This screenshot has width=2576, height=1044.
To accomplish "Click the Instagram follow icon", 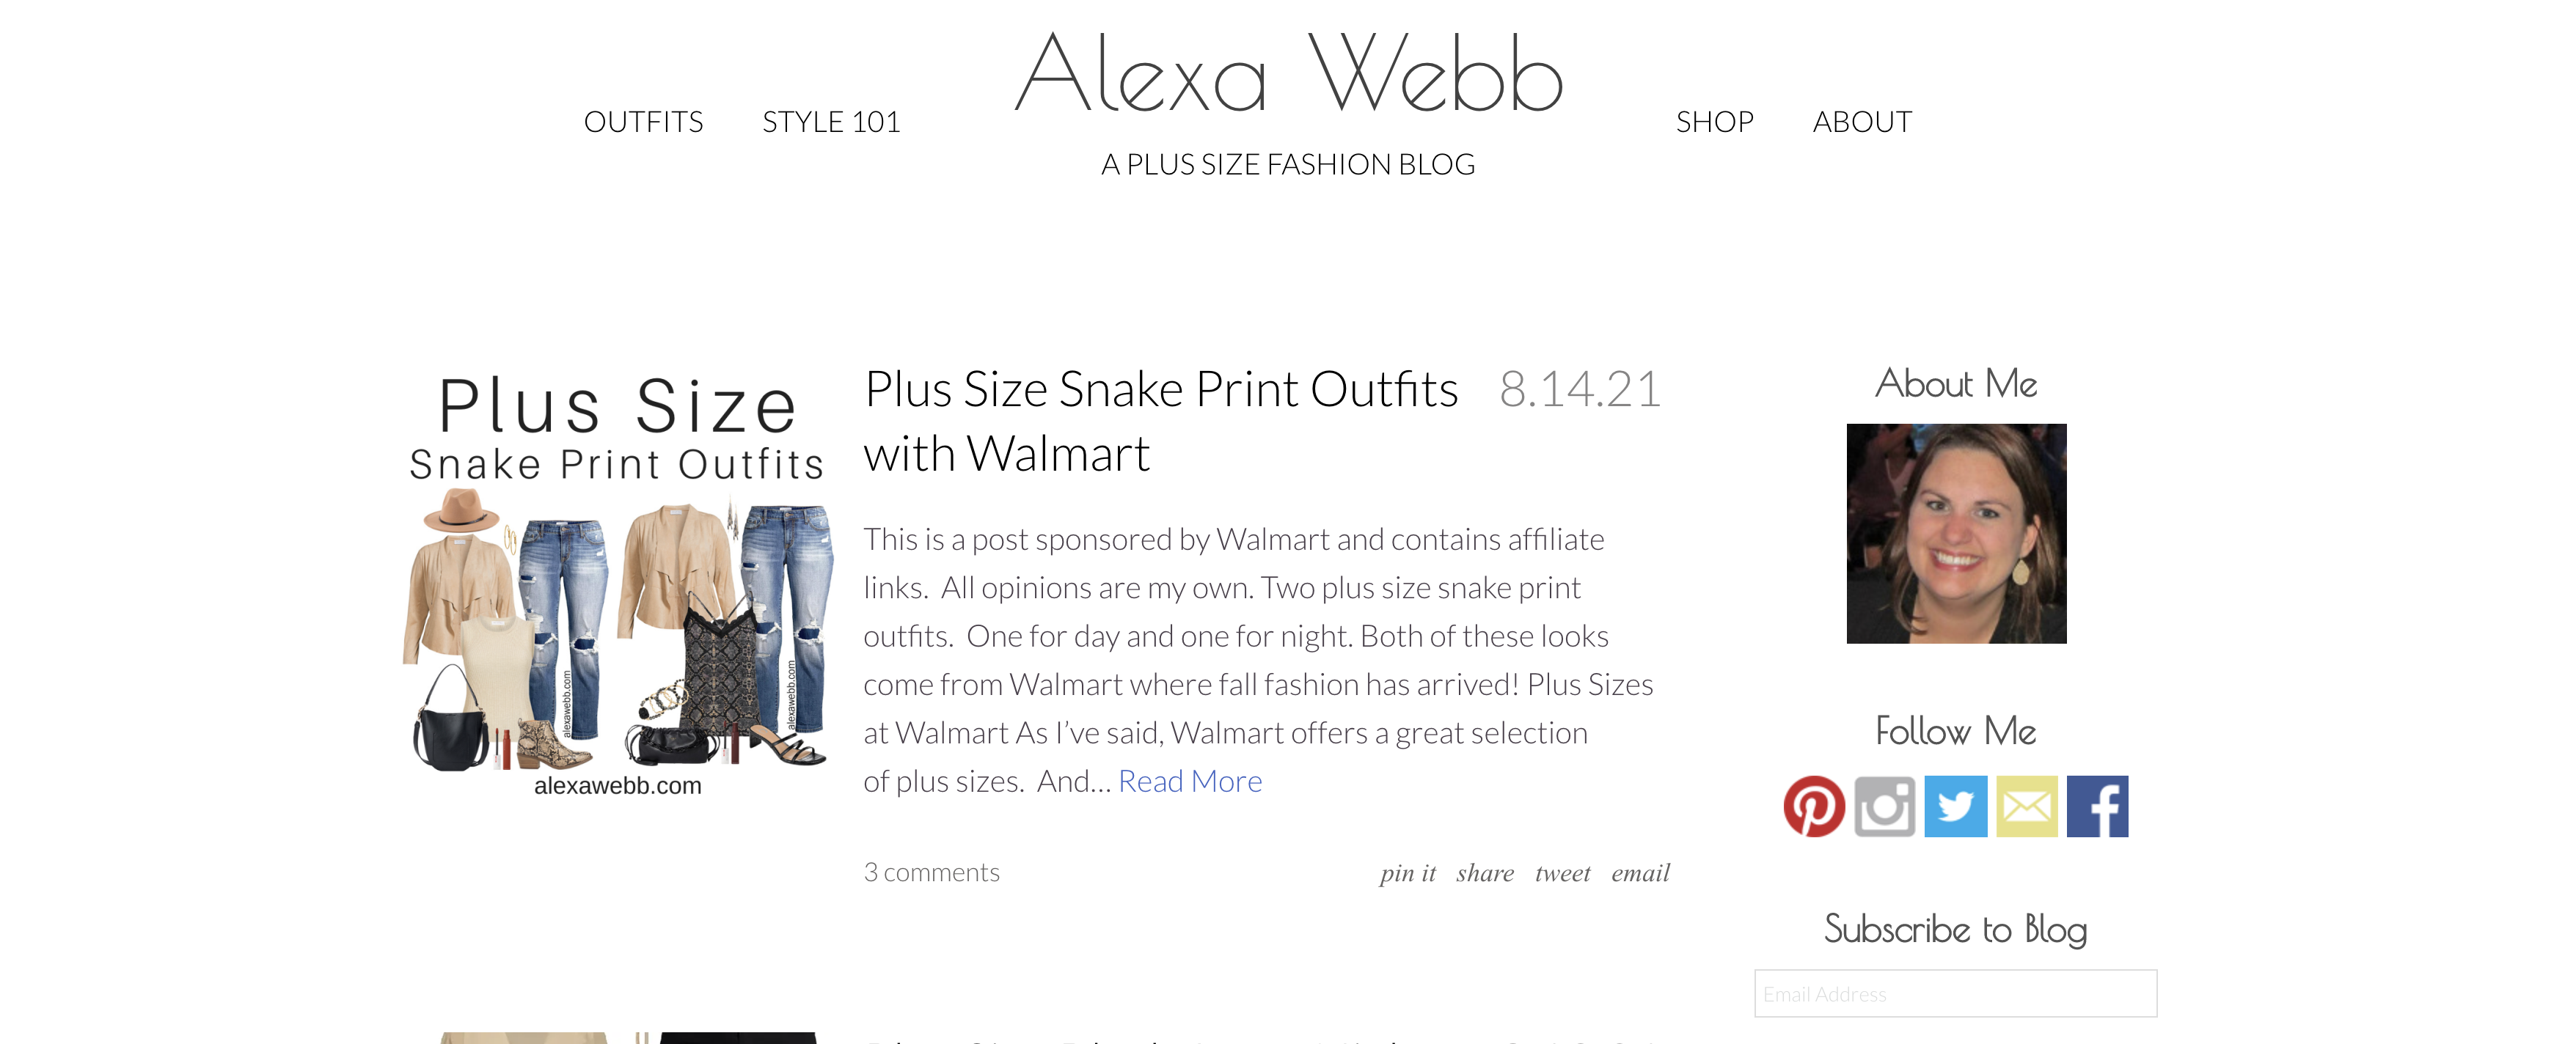I will [1885, 806].
